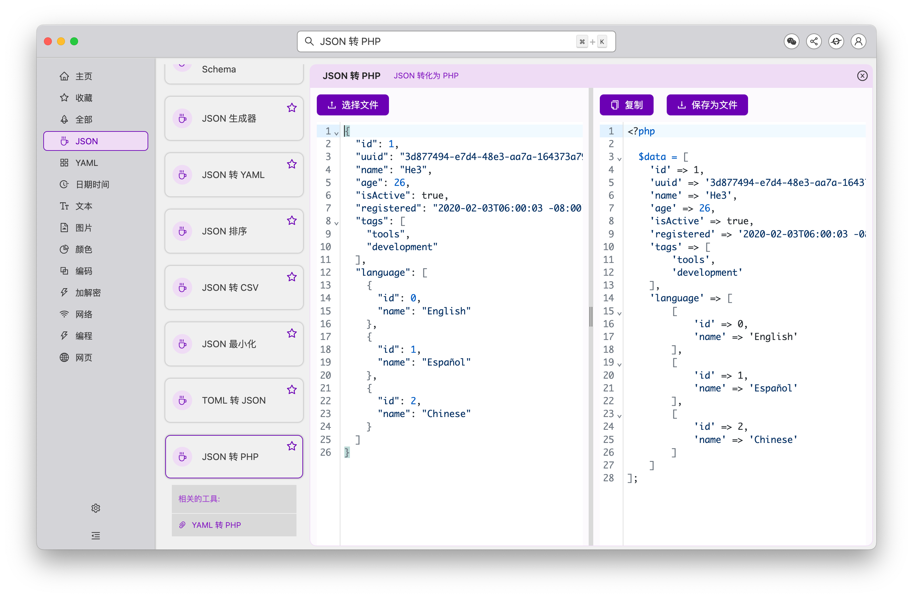Click the TOML 转 JSON cup icon
The image size is (913, 598).
(x=183, y=400)
